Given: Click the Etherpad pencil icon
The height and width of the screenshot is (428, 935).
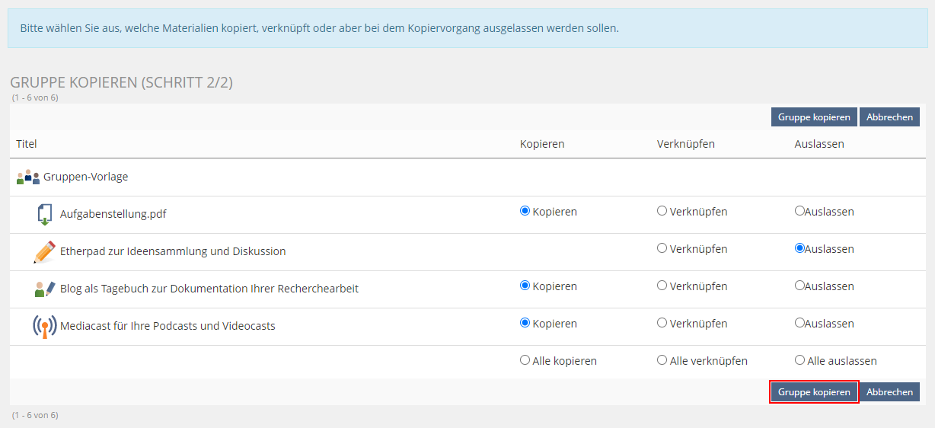Looking at the screenshot, I should click(44, 251).
